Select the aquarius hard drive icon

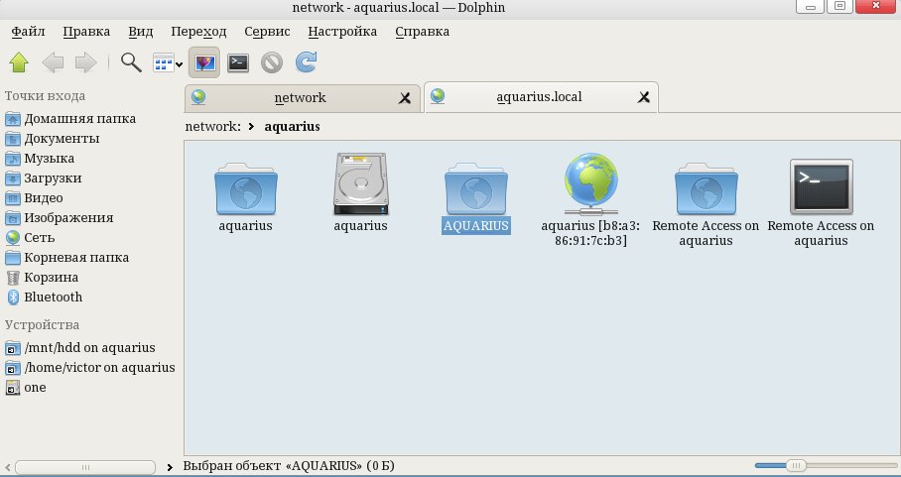coord(361,183)
